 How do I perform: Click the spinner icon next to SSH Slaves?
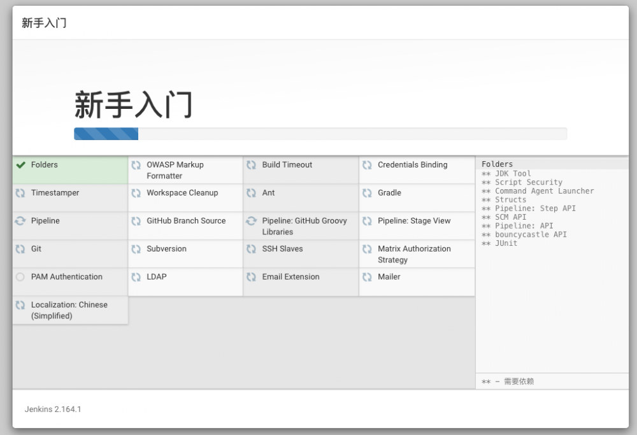pyautogui.click(x=251, y=248)
